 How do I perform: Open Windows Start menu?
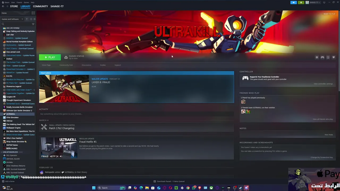click(x=93, y=188)
